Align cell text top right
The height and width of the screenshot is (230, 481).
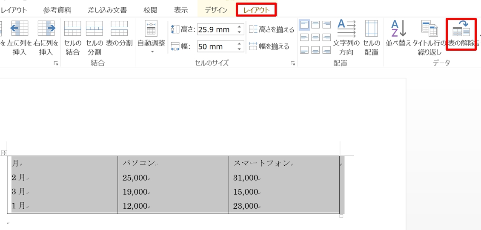click(326, 25)
